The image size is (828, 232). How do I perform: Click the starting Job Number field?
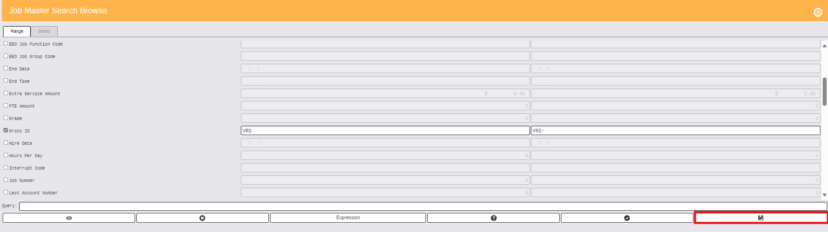pyautogui.click(x=385, y=180)
